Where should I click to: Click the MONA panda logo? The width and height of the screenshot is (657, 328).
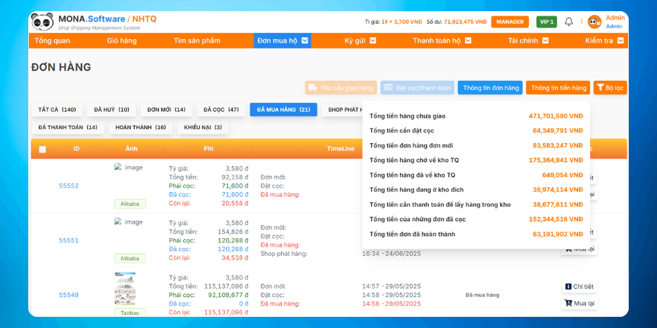coord(42,22)
